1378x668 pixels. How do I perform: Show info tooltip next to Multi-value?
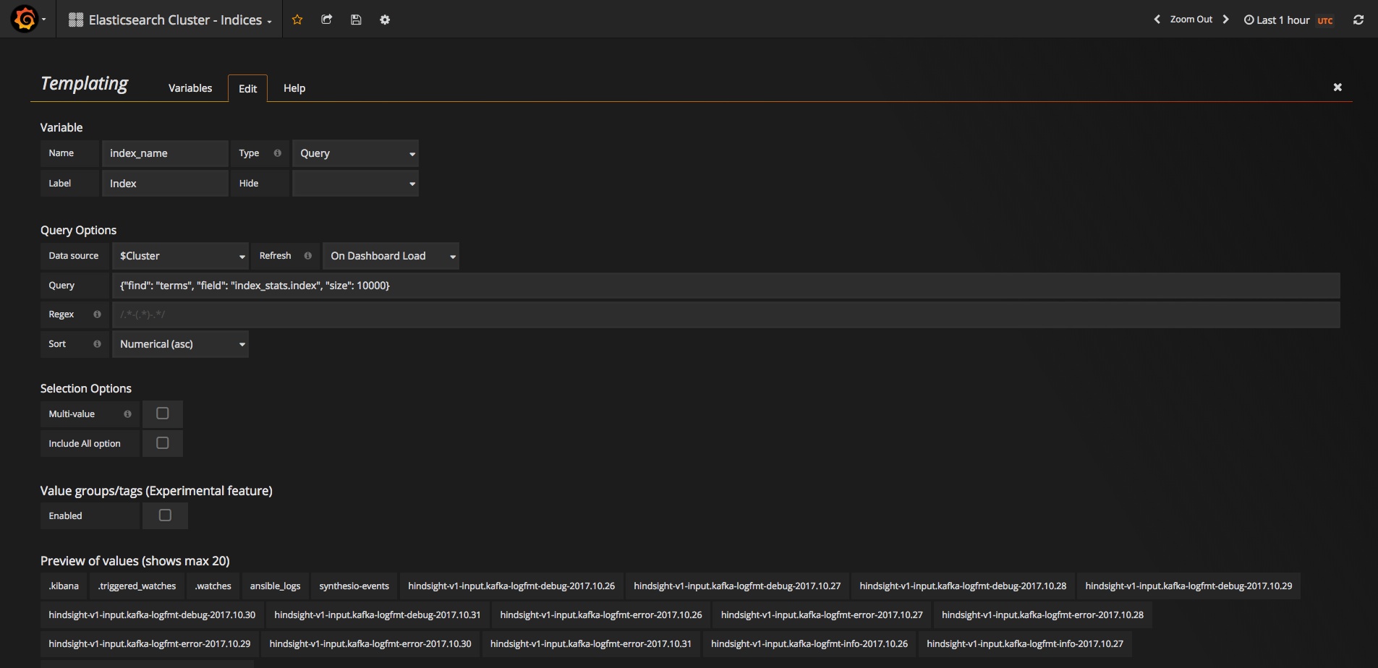point(127,414)
